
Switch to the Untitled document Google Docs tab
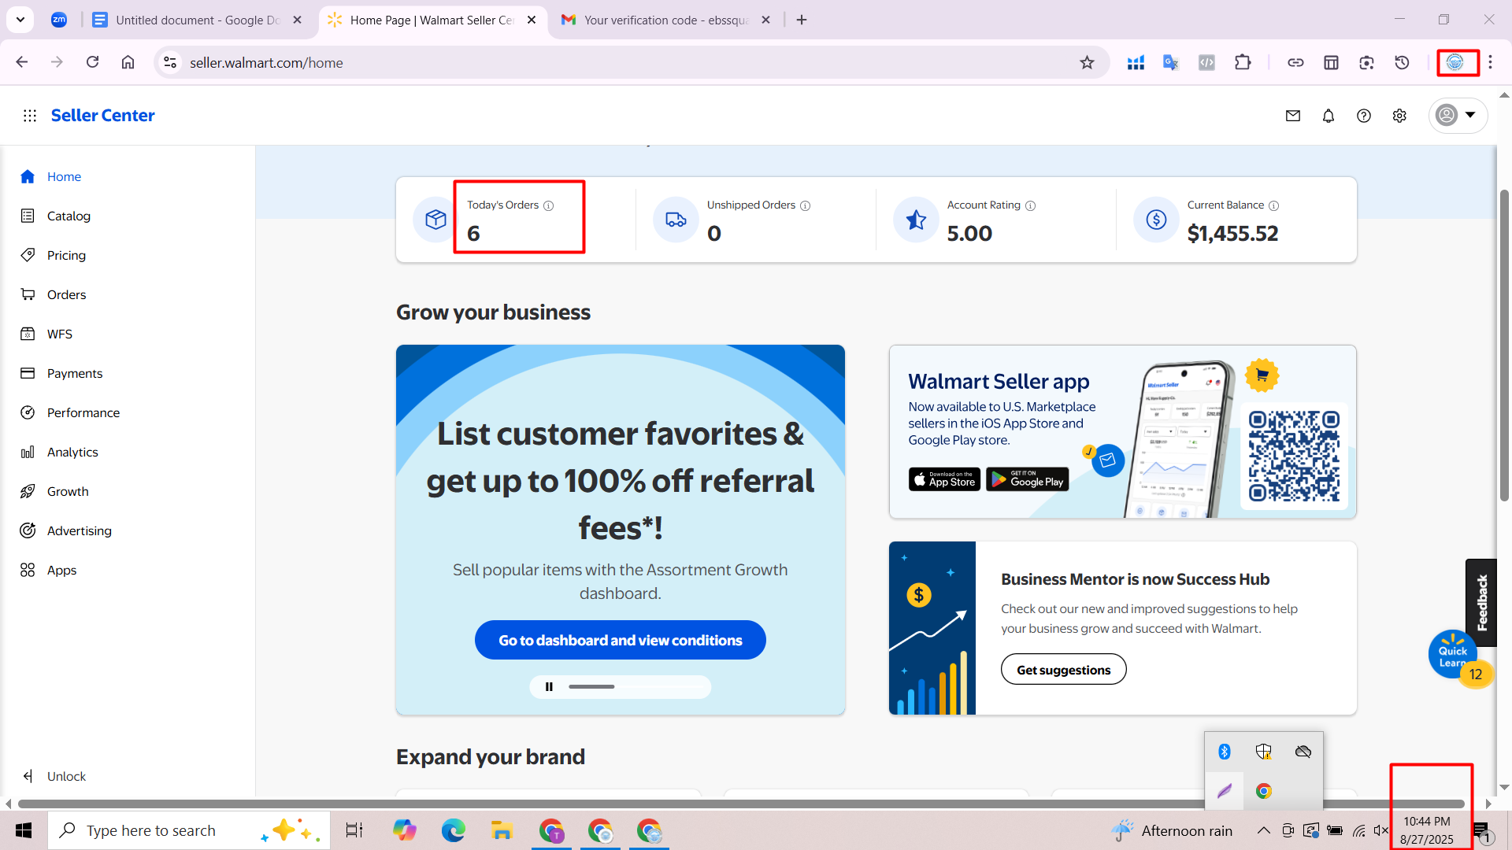coord(197,20)
